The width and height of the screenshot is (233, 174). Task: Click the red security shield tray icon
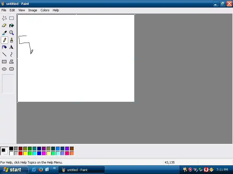(x=190, y=170)
